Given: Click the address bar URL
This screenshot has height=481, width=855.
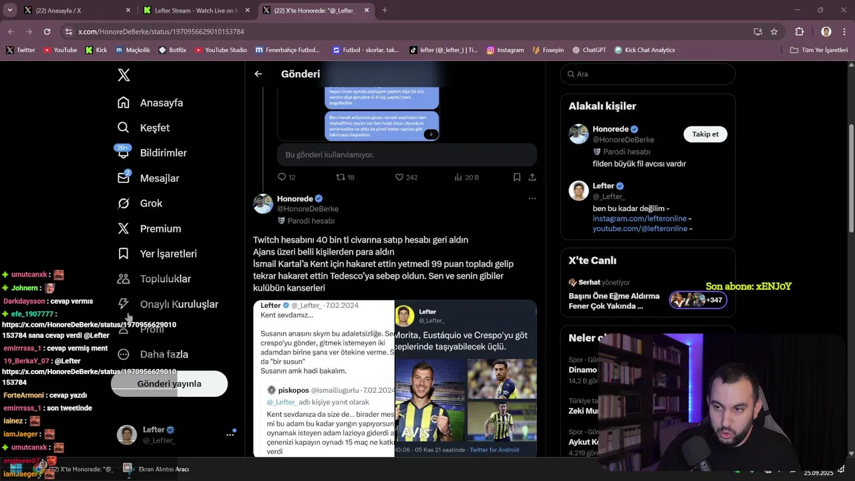Looking at the screenshot, I should coord(161,31).
